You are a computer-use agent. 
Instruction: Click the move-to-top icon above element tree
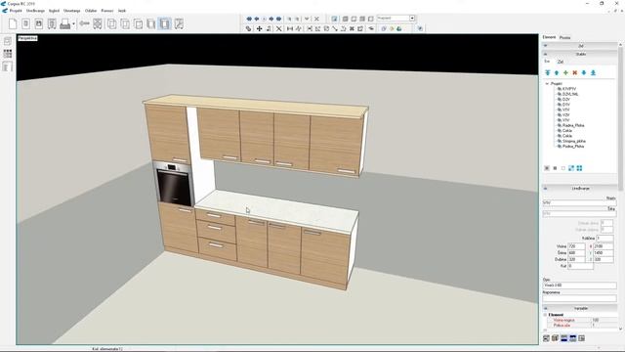coord(548,72)
